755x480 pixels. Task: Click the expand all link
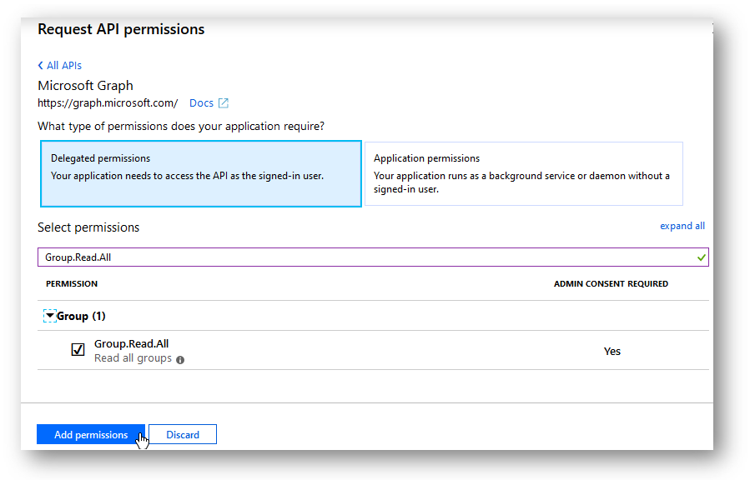click(682, 226)
